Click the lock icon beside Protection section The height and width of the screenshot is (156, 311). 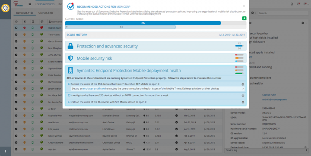coord(70,46)
